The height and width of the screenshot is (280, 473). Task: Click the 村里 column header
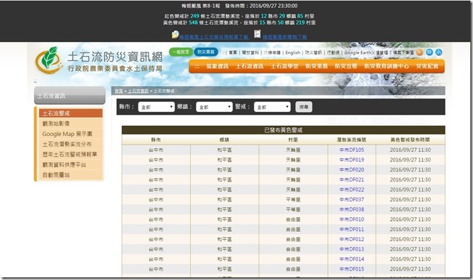(293, 140)
